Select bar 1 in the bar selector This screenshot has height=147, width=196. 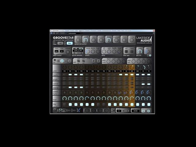(58, 61)
